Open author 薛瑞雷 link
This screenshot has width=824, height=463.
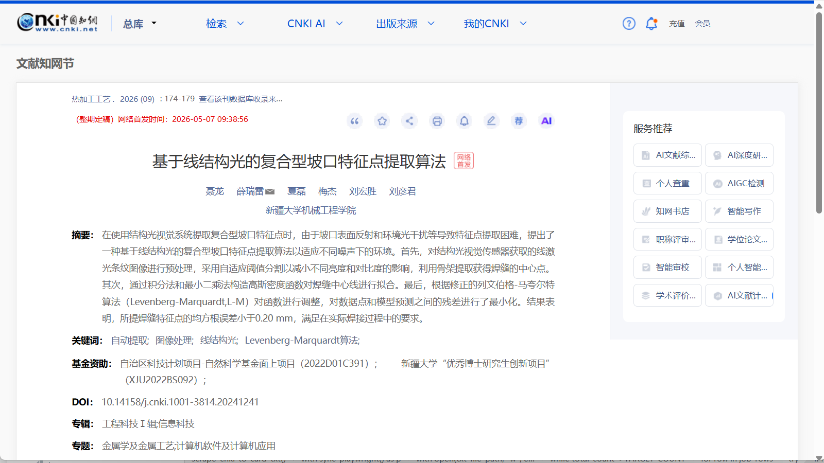click(250, 191)
